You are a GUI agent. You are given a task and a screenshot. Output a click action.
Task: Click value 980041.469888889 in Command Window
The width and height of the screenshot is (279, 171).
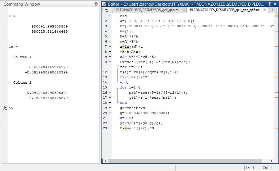click(50, 26)
